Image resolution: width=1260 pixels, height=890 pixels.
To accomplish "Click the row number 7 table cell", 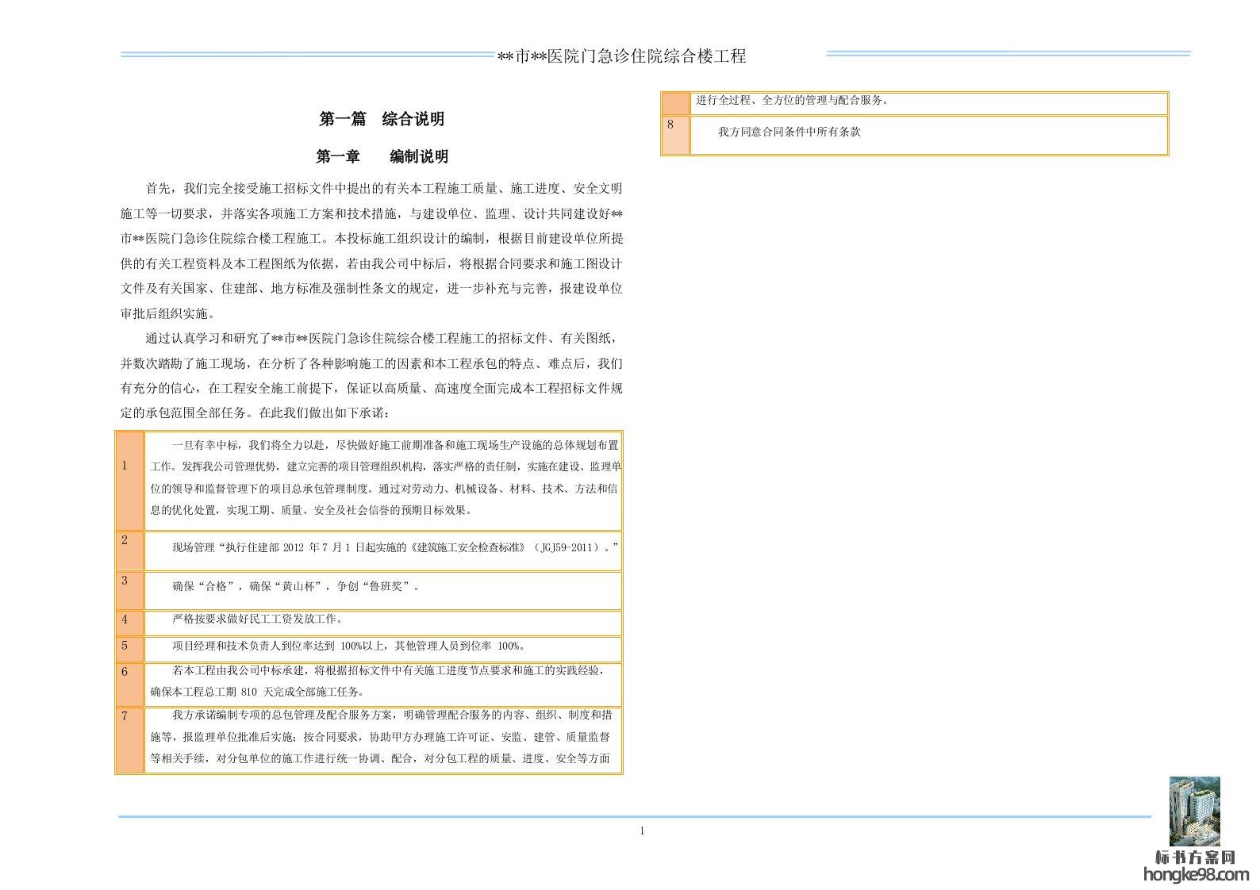I will [x=129, y=739].
